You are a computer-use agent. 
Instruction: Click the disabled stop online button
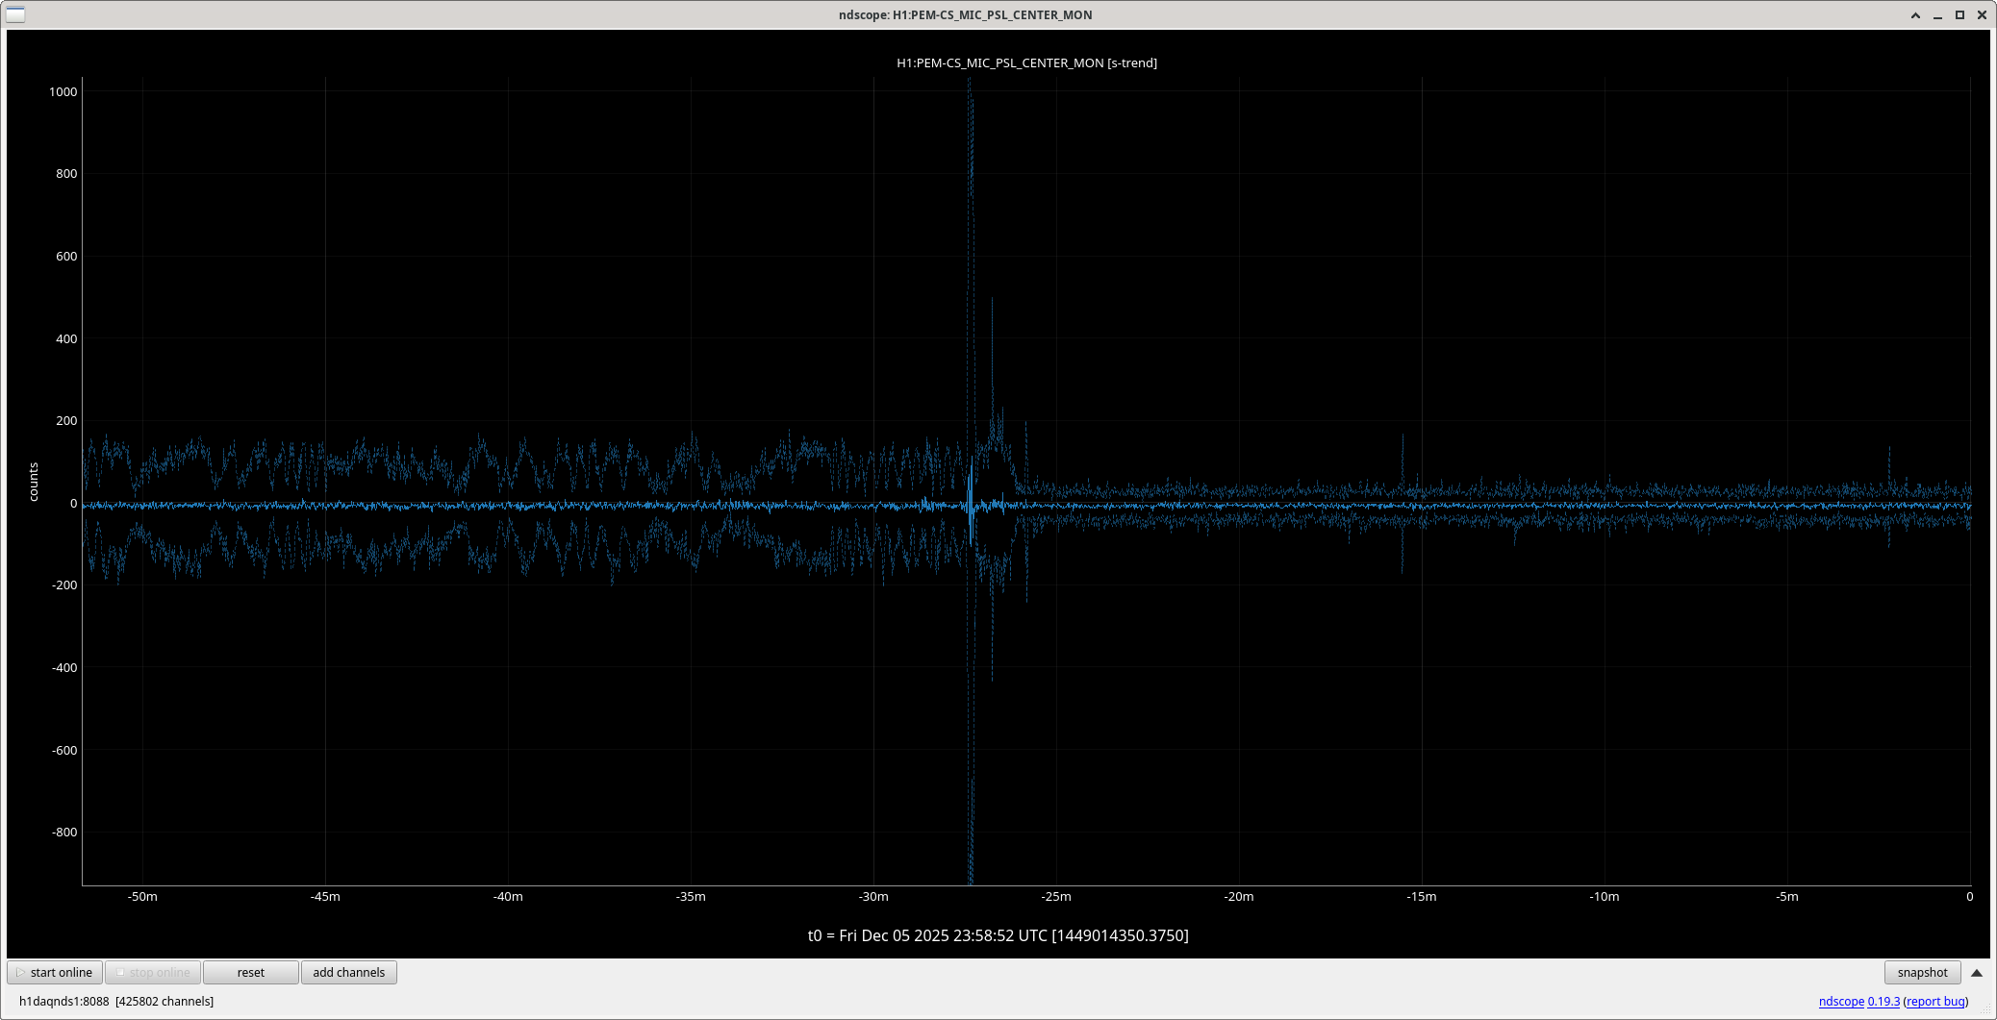[153, 972]
